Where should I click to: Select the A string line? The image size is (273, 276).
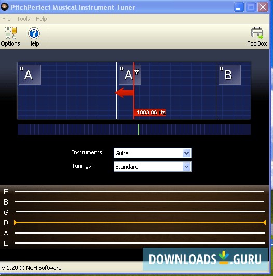tap(140, 233)
